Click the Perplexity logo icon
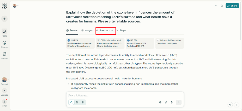 point(4,7)
